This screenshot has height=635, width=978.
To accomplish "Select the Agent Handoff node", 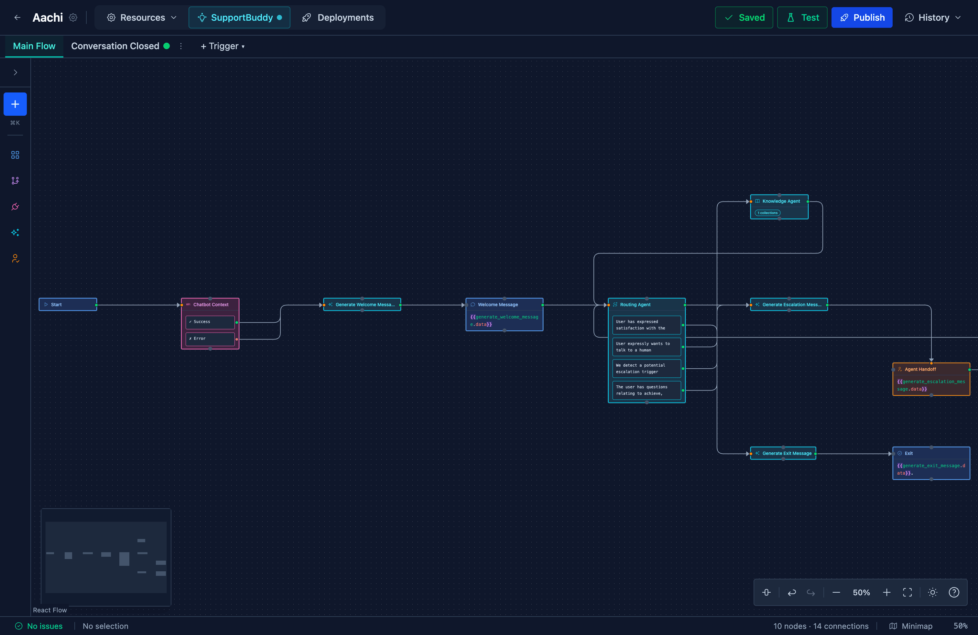I will click(x=931, y=379).
